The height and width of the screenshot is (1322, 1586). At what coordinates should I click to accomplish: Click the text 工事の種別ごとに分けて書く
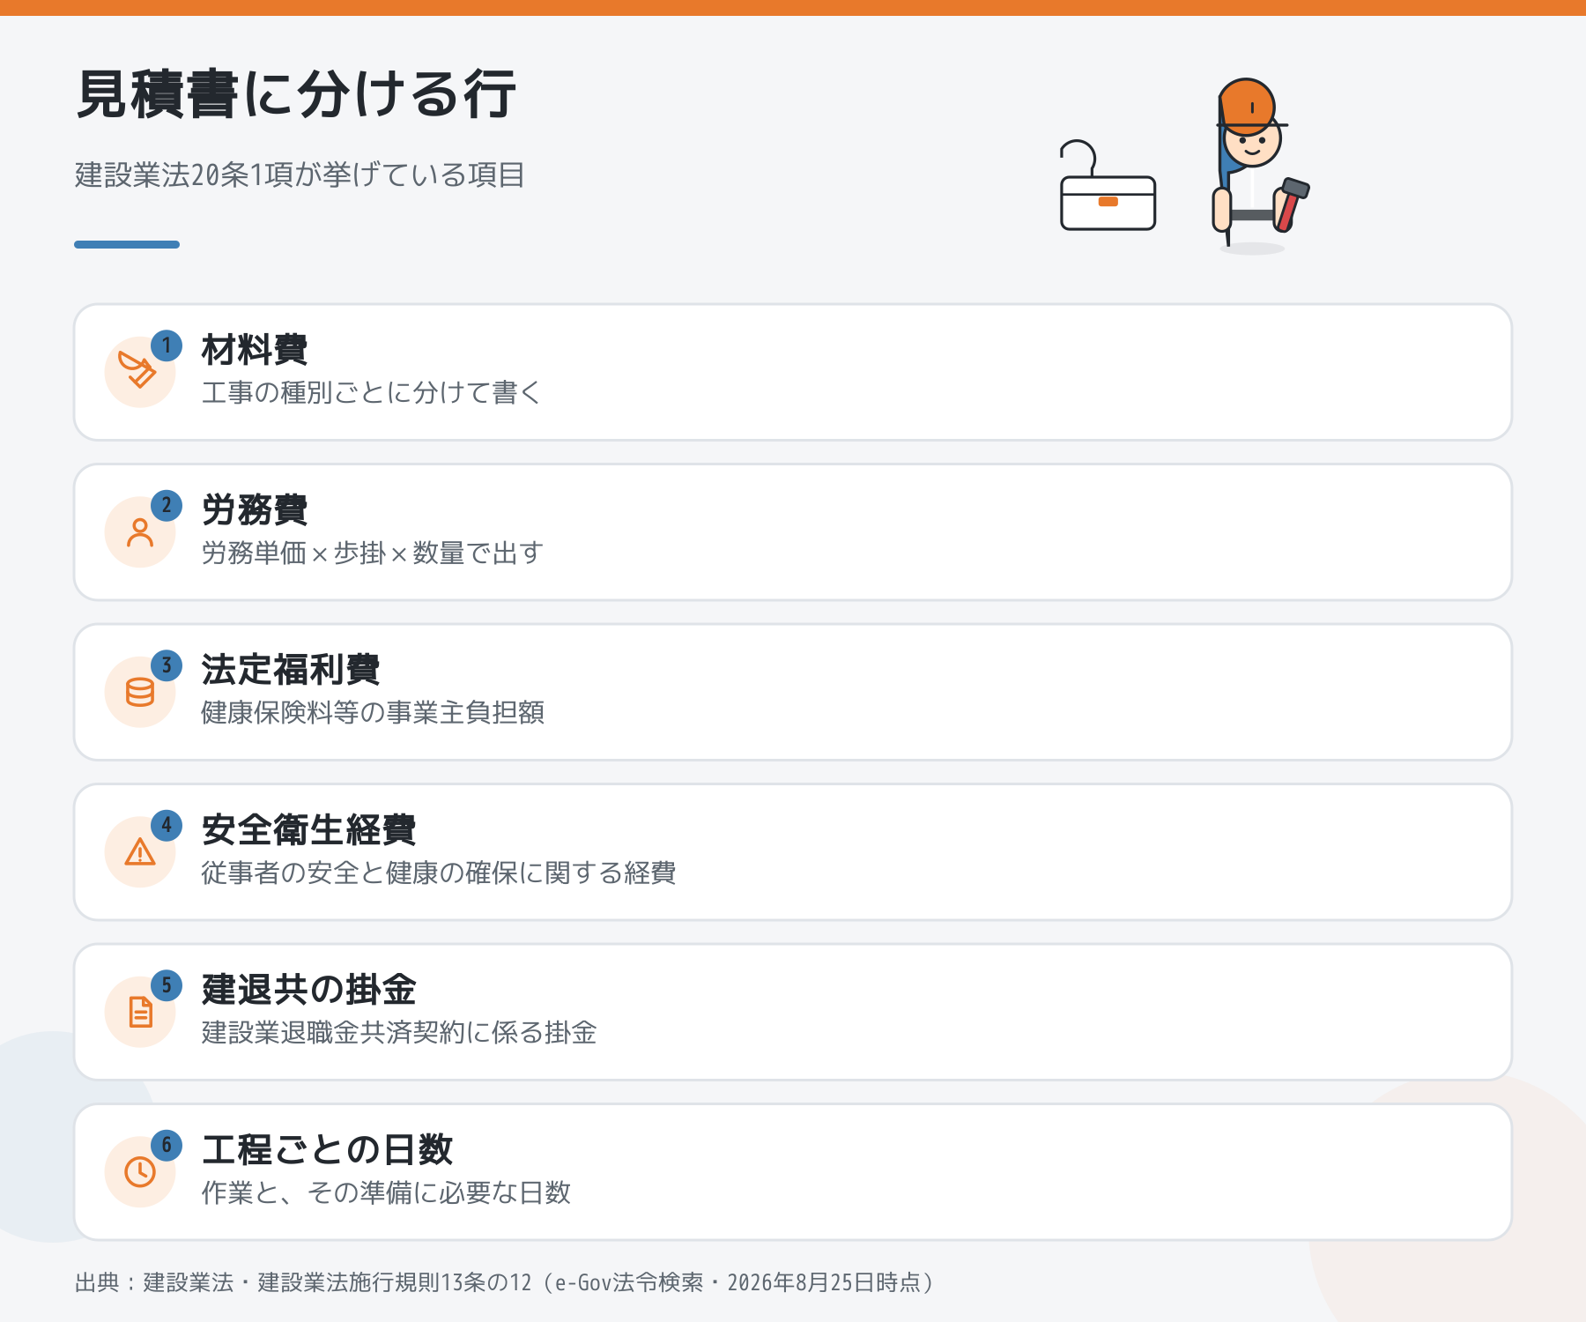click(x=372, y=392)
